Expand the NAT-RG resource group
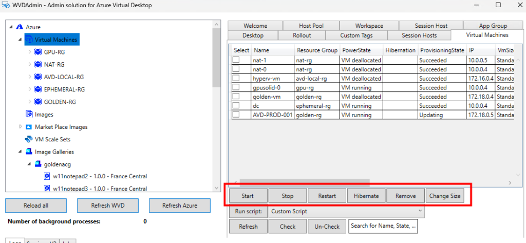 [x=29, y=65]
